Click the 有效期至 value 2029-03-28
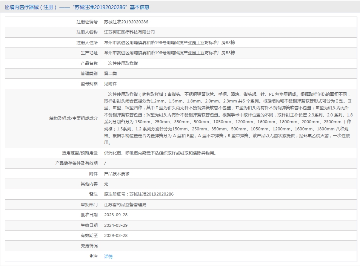360x266 pixels. (x=115, y=235)
